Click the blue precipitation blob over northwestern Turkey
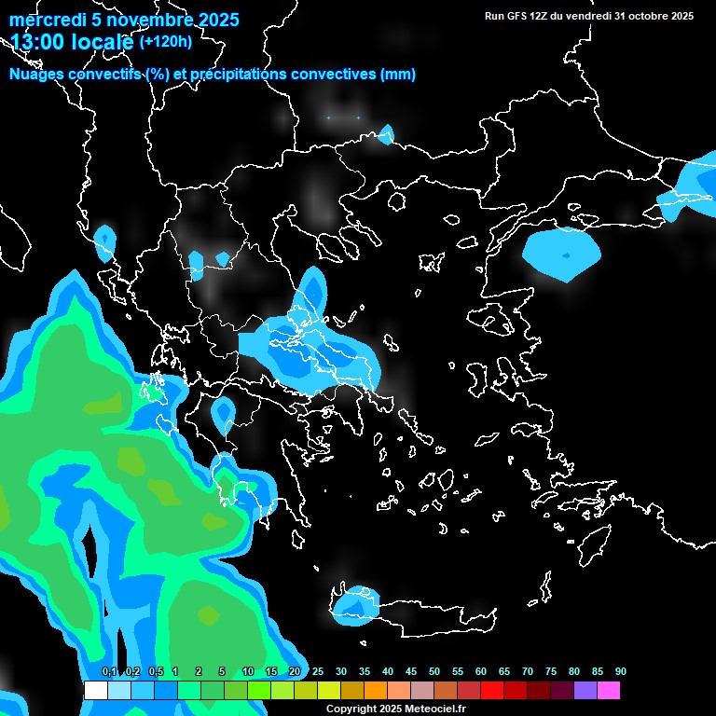The width and height of the screenshot is (716, 716). [x=561, y=255]
